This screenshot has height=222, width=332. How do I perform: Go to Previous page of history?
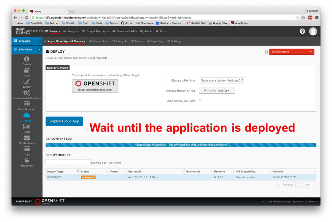(286, 185)
